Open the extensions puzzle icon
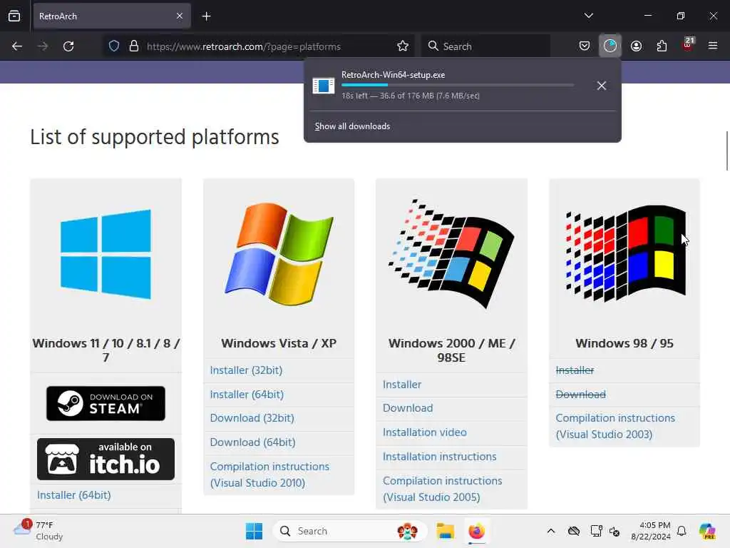 (662, 46)
